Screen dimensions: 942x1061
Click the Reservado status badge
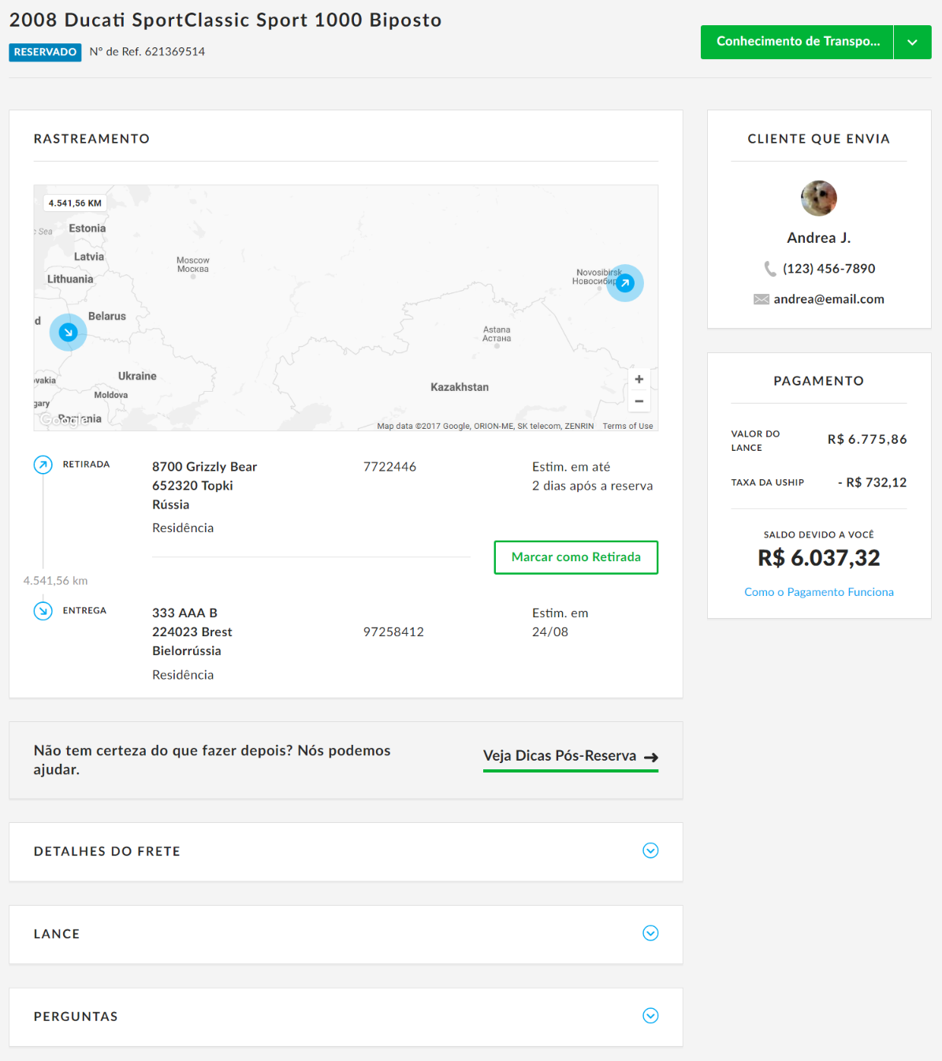(45, 52)
